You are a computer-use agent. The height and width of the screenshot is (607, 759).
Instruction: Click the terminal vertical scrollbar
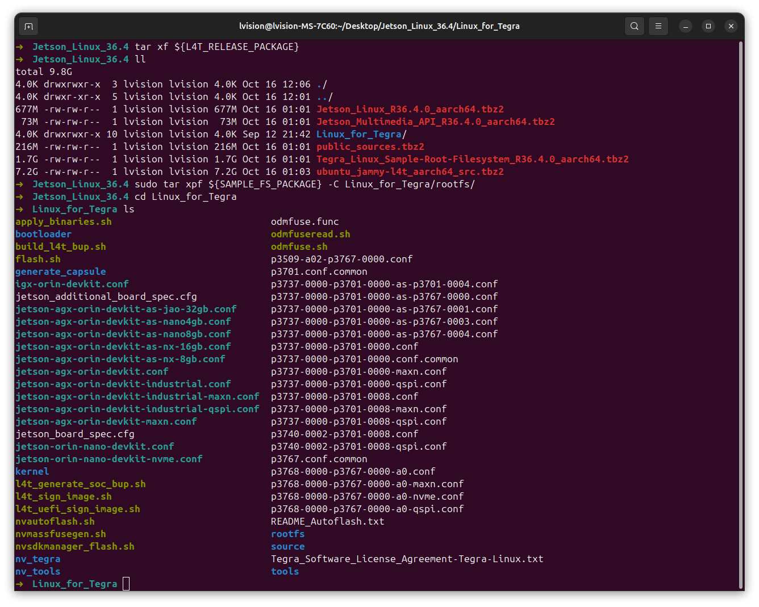tap(741, 315)
